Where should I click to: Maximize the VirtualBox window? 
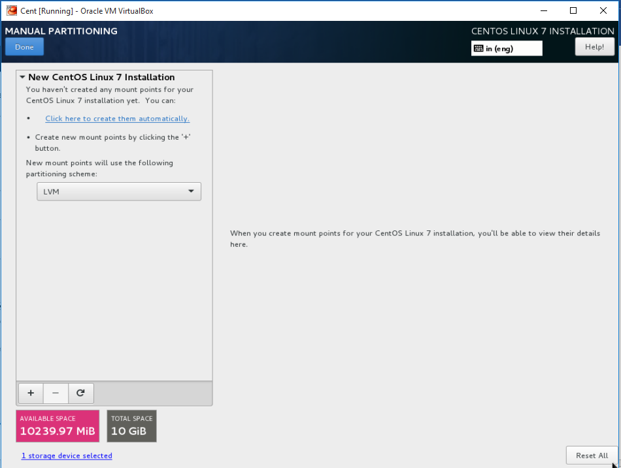click(573, 10)
